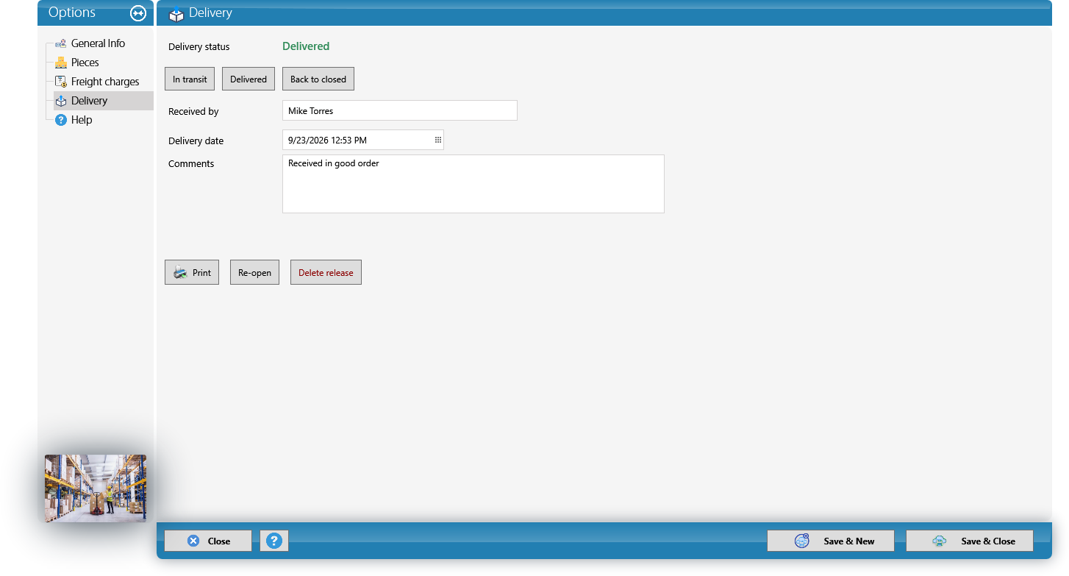
Task: Click the Received by label
Action: tap(193, 111)
